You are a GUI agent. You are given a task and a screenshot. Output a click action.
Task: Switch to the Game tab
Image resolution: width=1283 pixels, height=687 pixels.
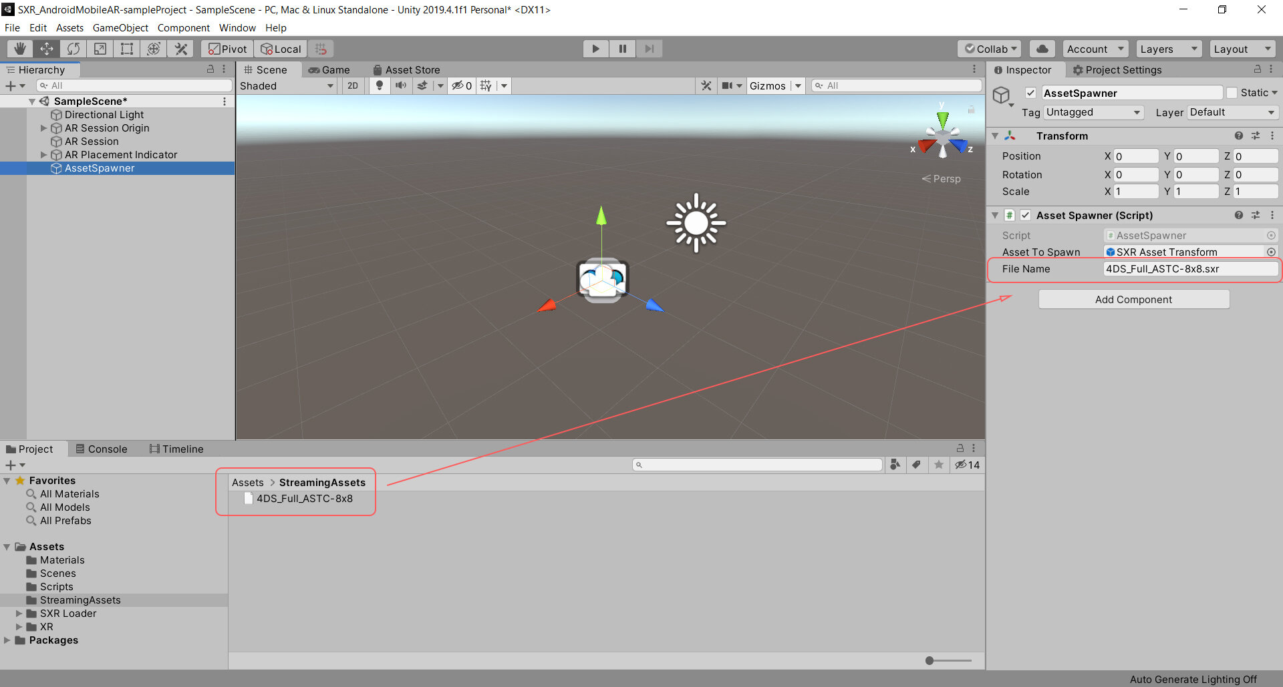click(x=329, y=69)
